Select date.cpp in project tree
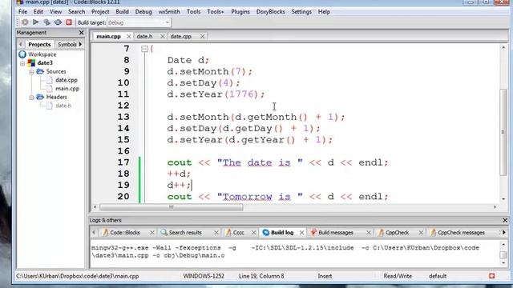This screenshot has width=513, height=288. [66, 80]
